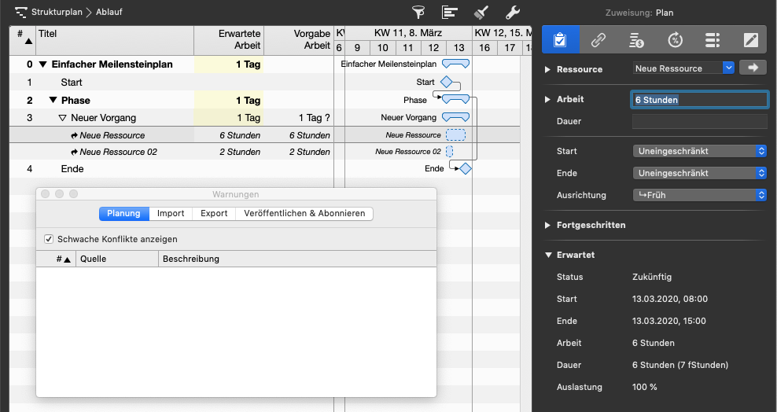
Task: Open the wrench settings icon
Action: click(511, 13)
